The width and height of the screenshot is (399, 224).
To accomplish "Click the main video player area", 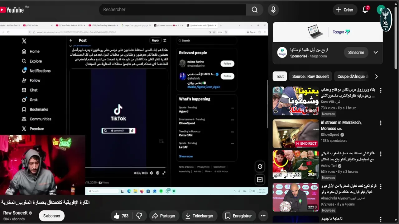I will click(x=134, y=108).
